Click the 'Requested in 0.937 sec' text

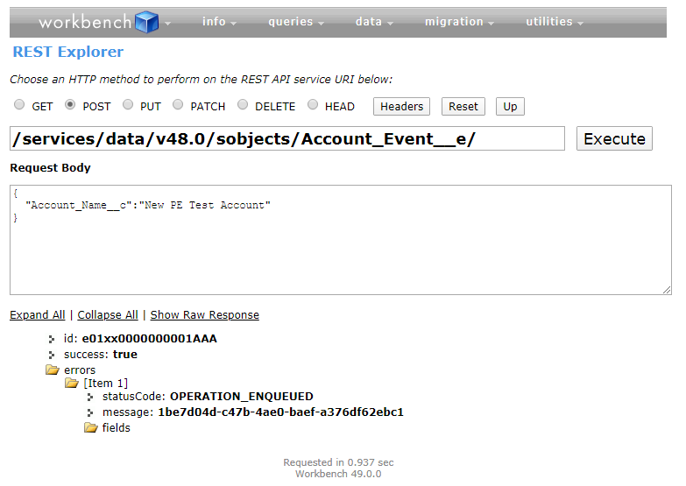338,462
